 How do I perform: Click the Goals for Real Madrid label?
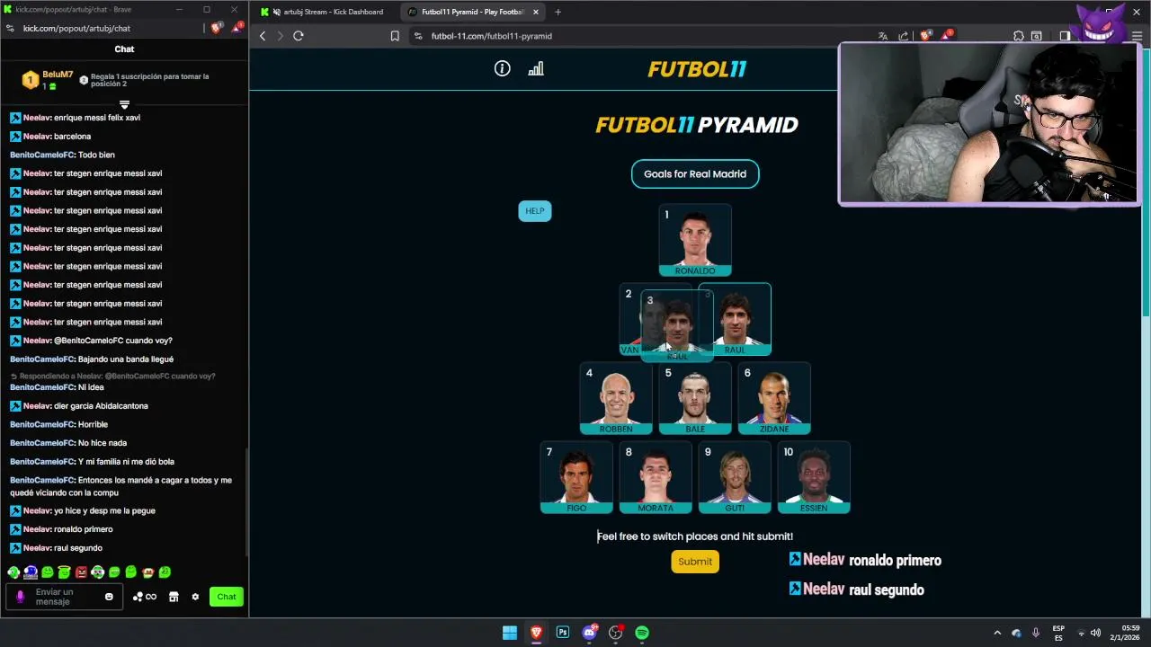point(695,173)
